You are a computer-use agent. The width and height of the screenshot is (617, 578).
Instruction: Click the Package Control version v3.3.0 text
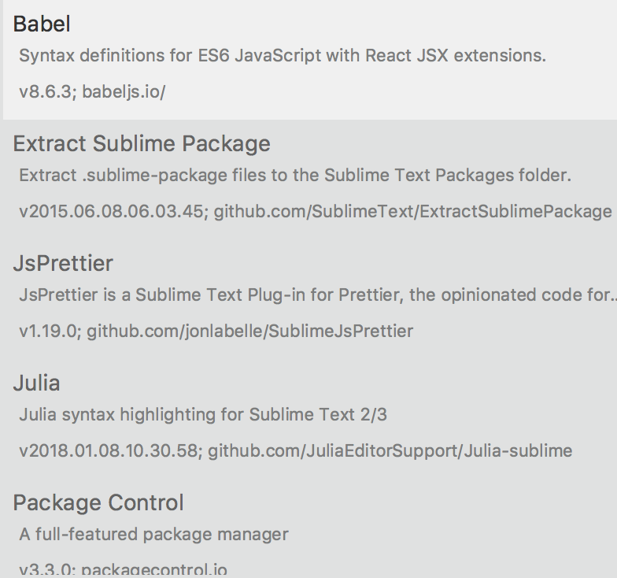(x=46, y=569)
